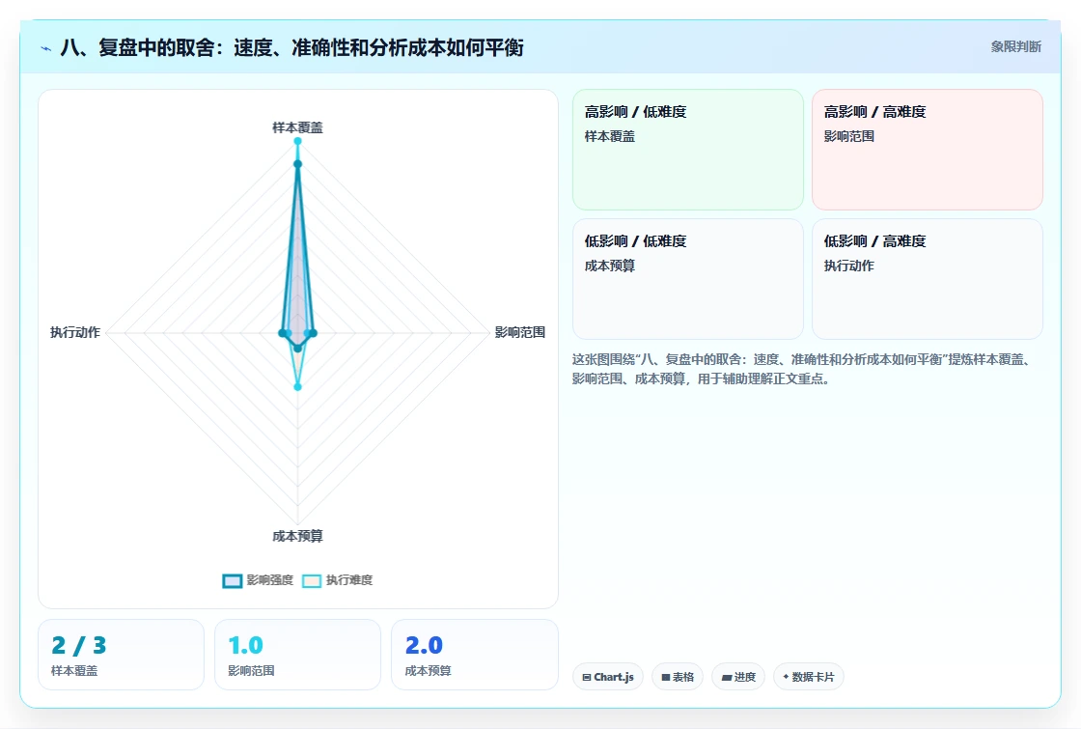Open the 高影响 / 低难度 quadrant card
The image size is (1081, 729).
[688, 150]
